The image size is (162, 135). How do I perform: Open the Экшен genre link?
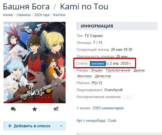[x=97, y=70]
